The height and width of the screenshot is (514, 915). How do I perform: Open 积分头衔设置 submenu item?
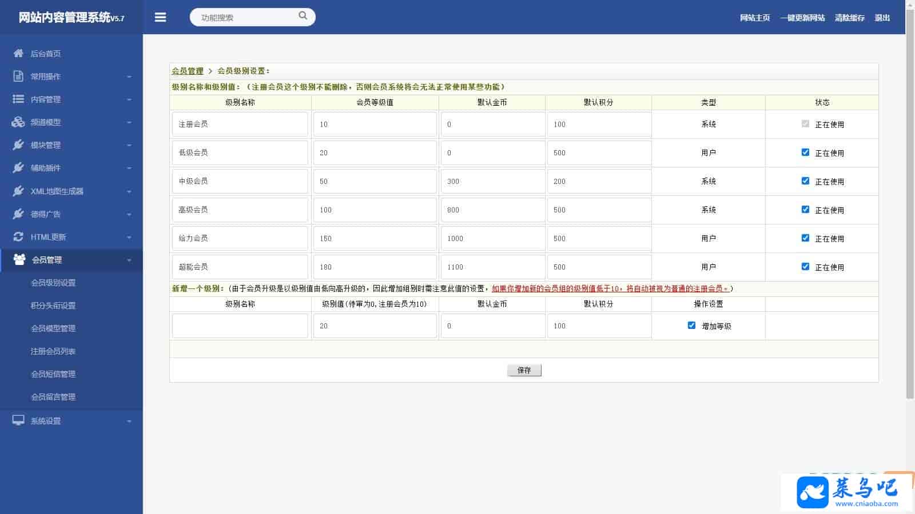53,306
